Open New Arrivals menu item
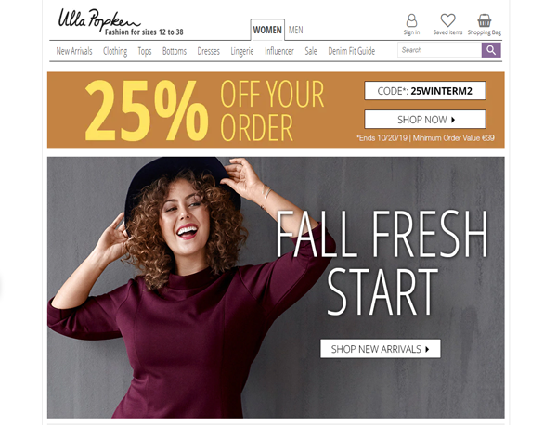This screenshot has width=557, height=425. point(74,51)
